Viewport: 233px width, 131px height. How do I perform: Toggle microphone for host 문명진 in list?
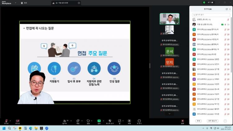tap(228, 20)
